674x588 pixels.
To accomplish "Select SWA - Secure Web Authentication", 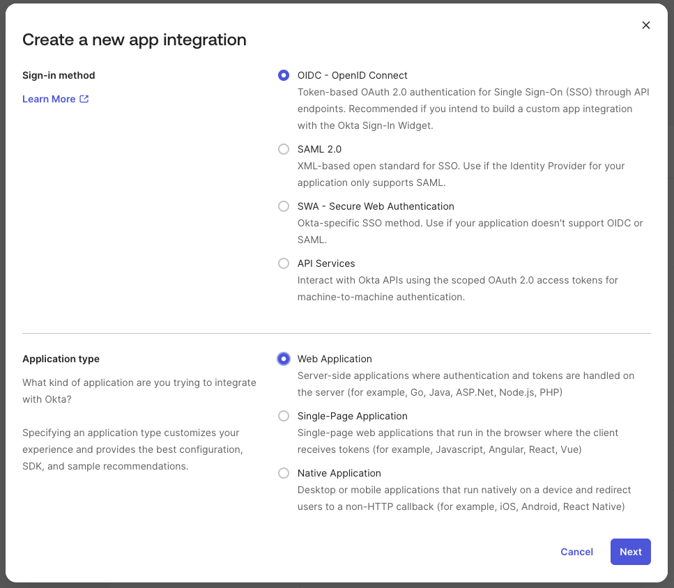I will pos(284,206).
